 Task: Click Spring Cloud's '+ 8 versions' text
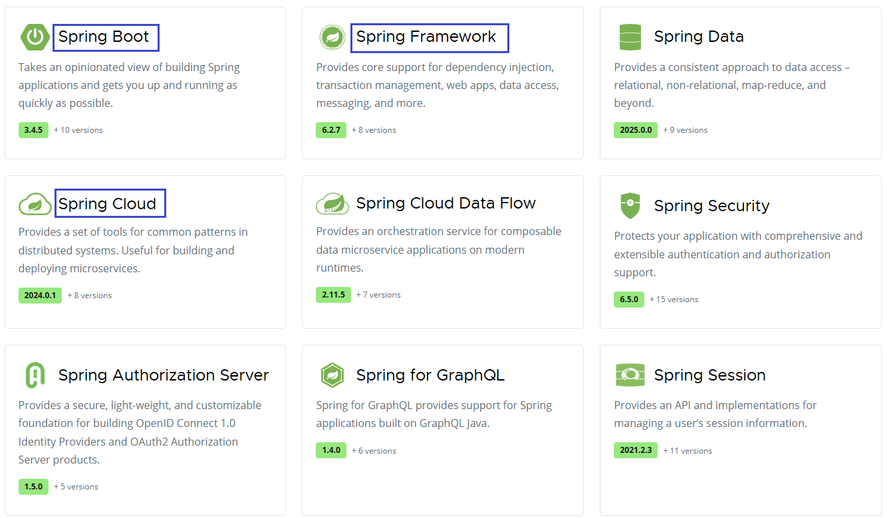click(x=90, y=296)
